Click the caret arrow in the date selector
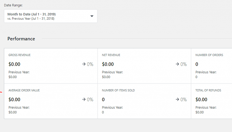Image resolution: width=232 pixels, height=132 pixels. coord(92,16)
